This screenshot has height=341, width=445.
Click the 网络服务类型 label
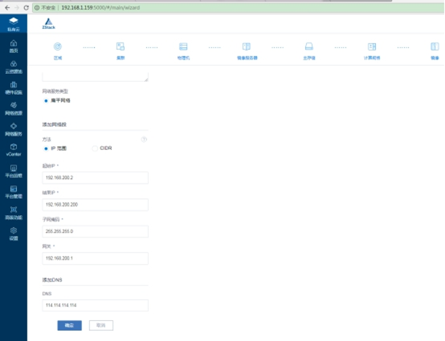(x=55, y=91)
